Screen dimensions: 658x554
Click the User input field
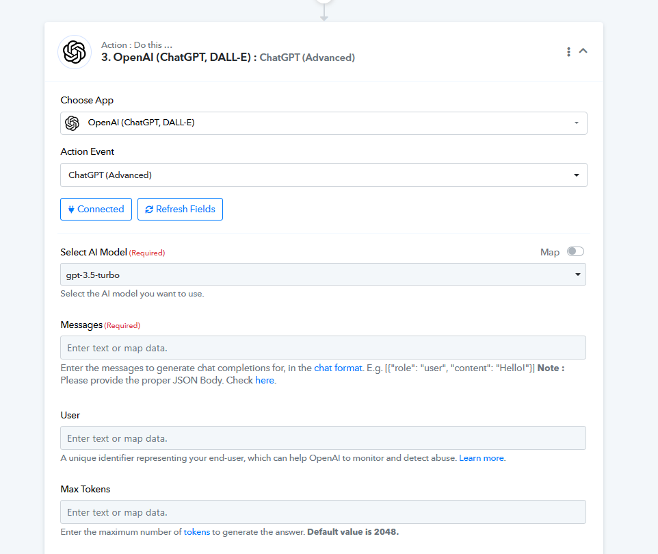(323, 438)
